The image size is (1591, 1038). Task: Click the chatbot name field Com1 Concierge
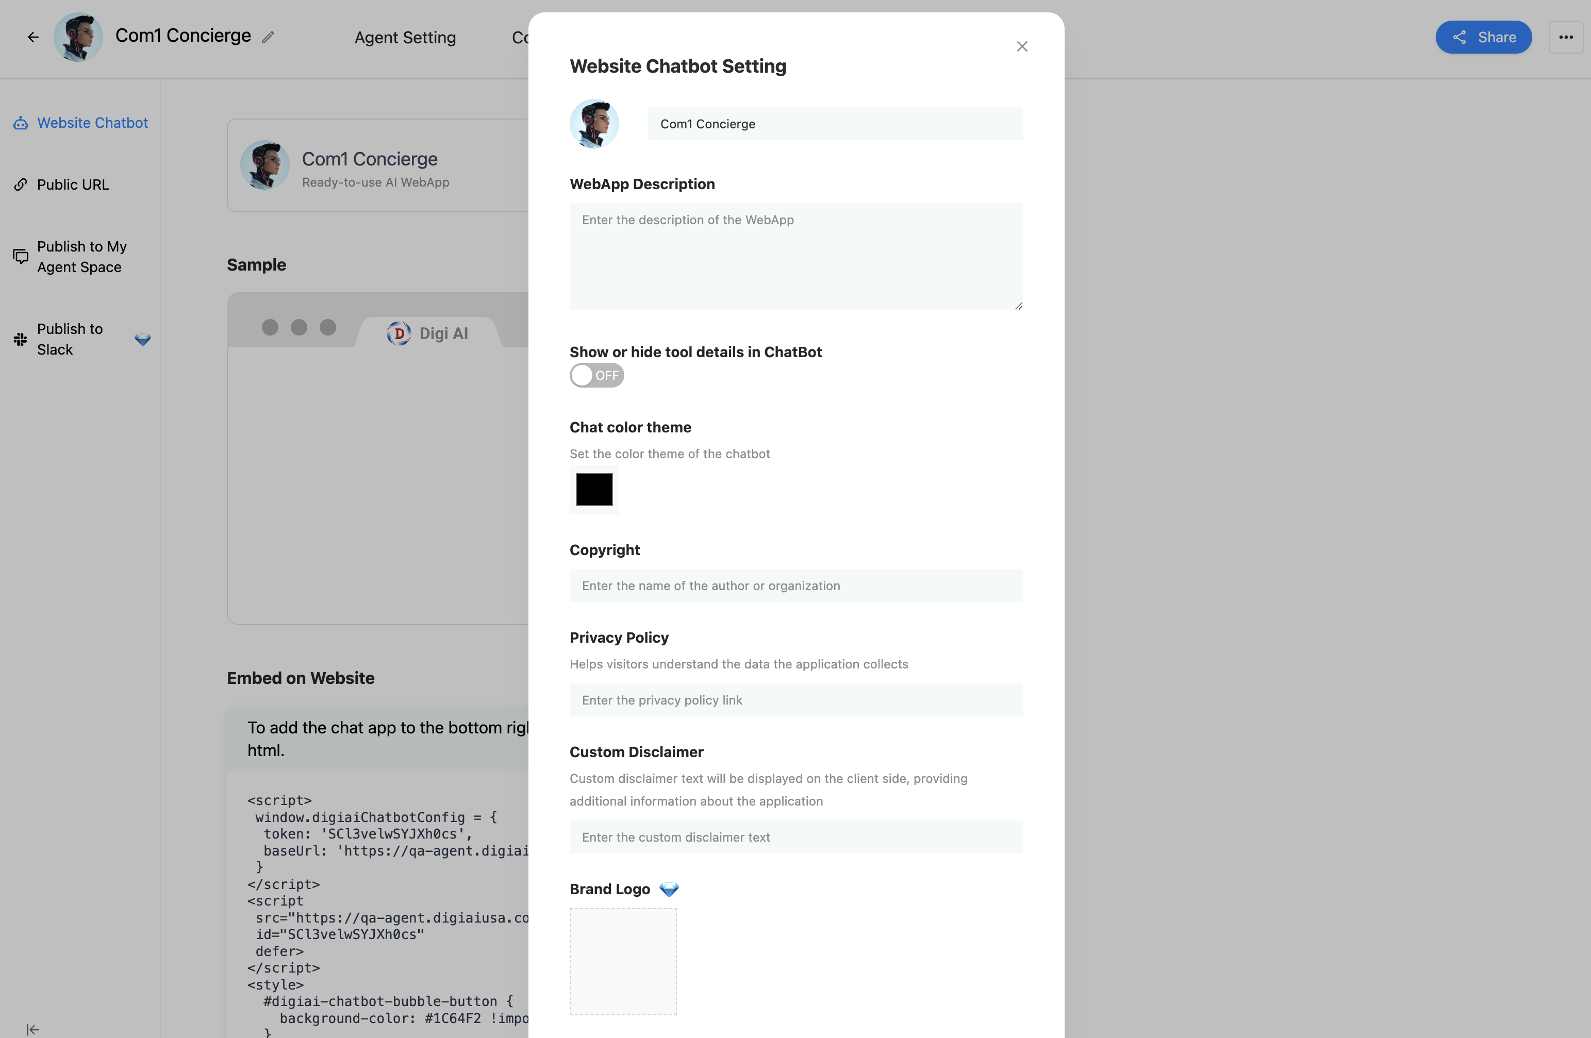[835, 124]
